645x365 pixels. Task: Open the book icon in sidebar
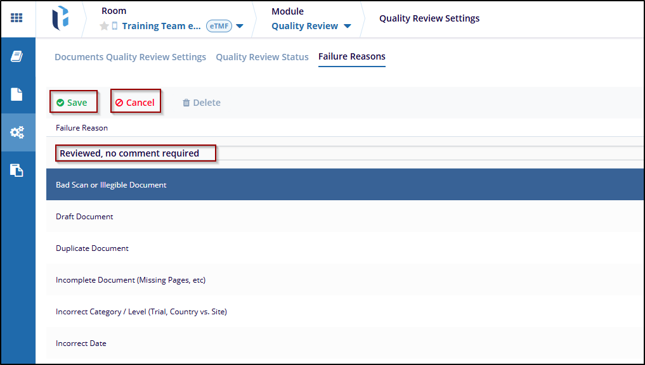coord(17,56)
